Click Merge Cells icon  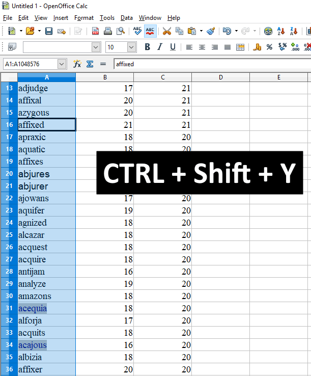coord(240,47)
